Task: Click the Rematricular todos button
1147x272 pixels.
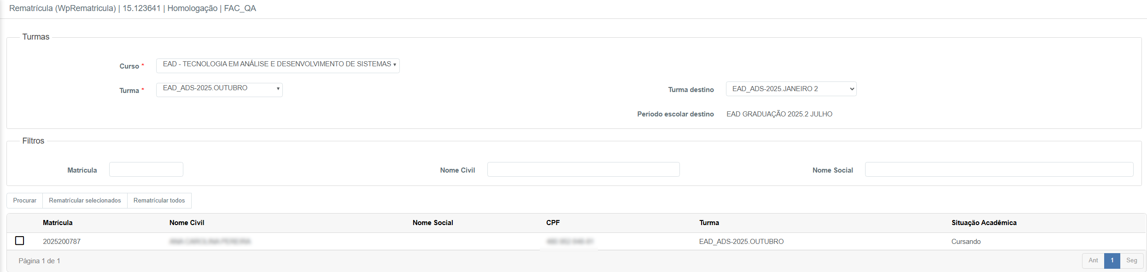Action: pos(159,201)
